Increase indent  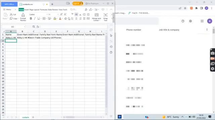pos(88,14)
